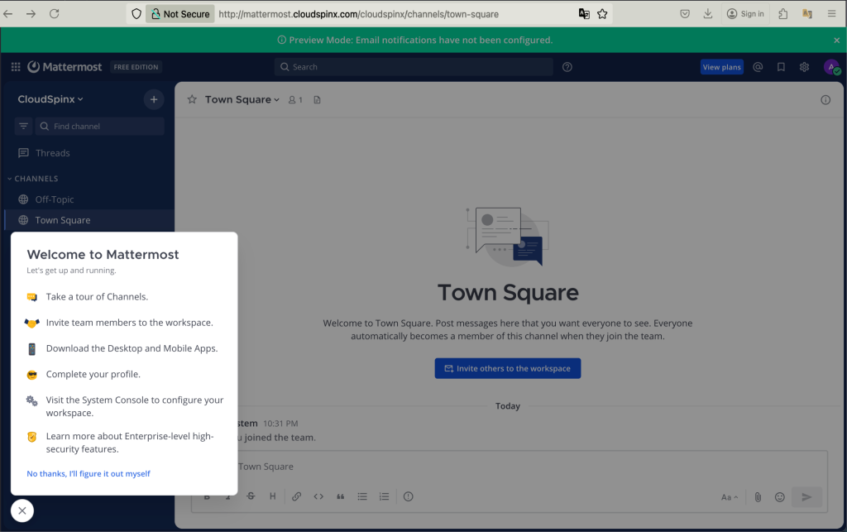The image size is (847, 532).
Task: Open the Town Square channel name dropdown
Action: [242, 99]
